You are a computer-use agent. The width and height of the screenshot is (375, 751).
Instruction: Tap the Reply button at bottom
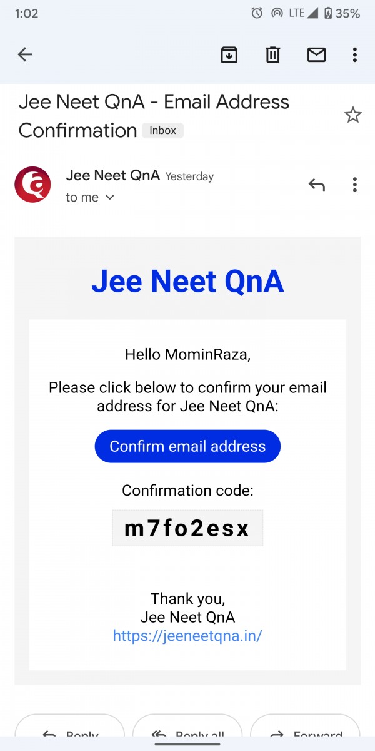pos(69,733)
